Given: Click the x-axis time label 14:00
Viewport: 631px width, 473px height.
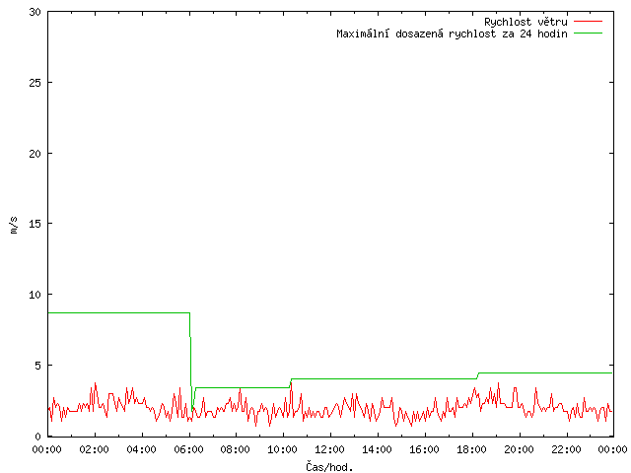Looking at the screenshot, I should click(x=377, y=449).
